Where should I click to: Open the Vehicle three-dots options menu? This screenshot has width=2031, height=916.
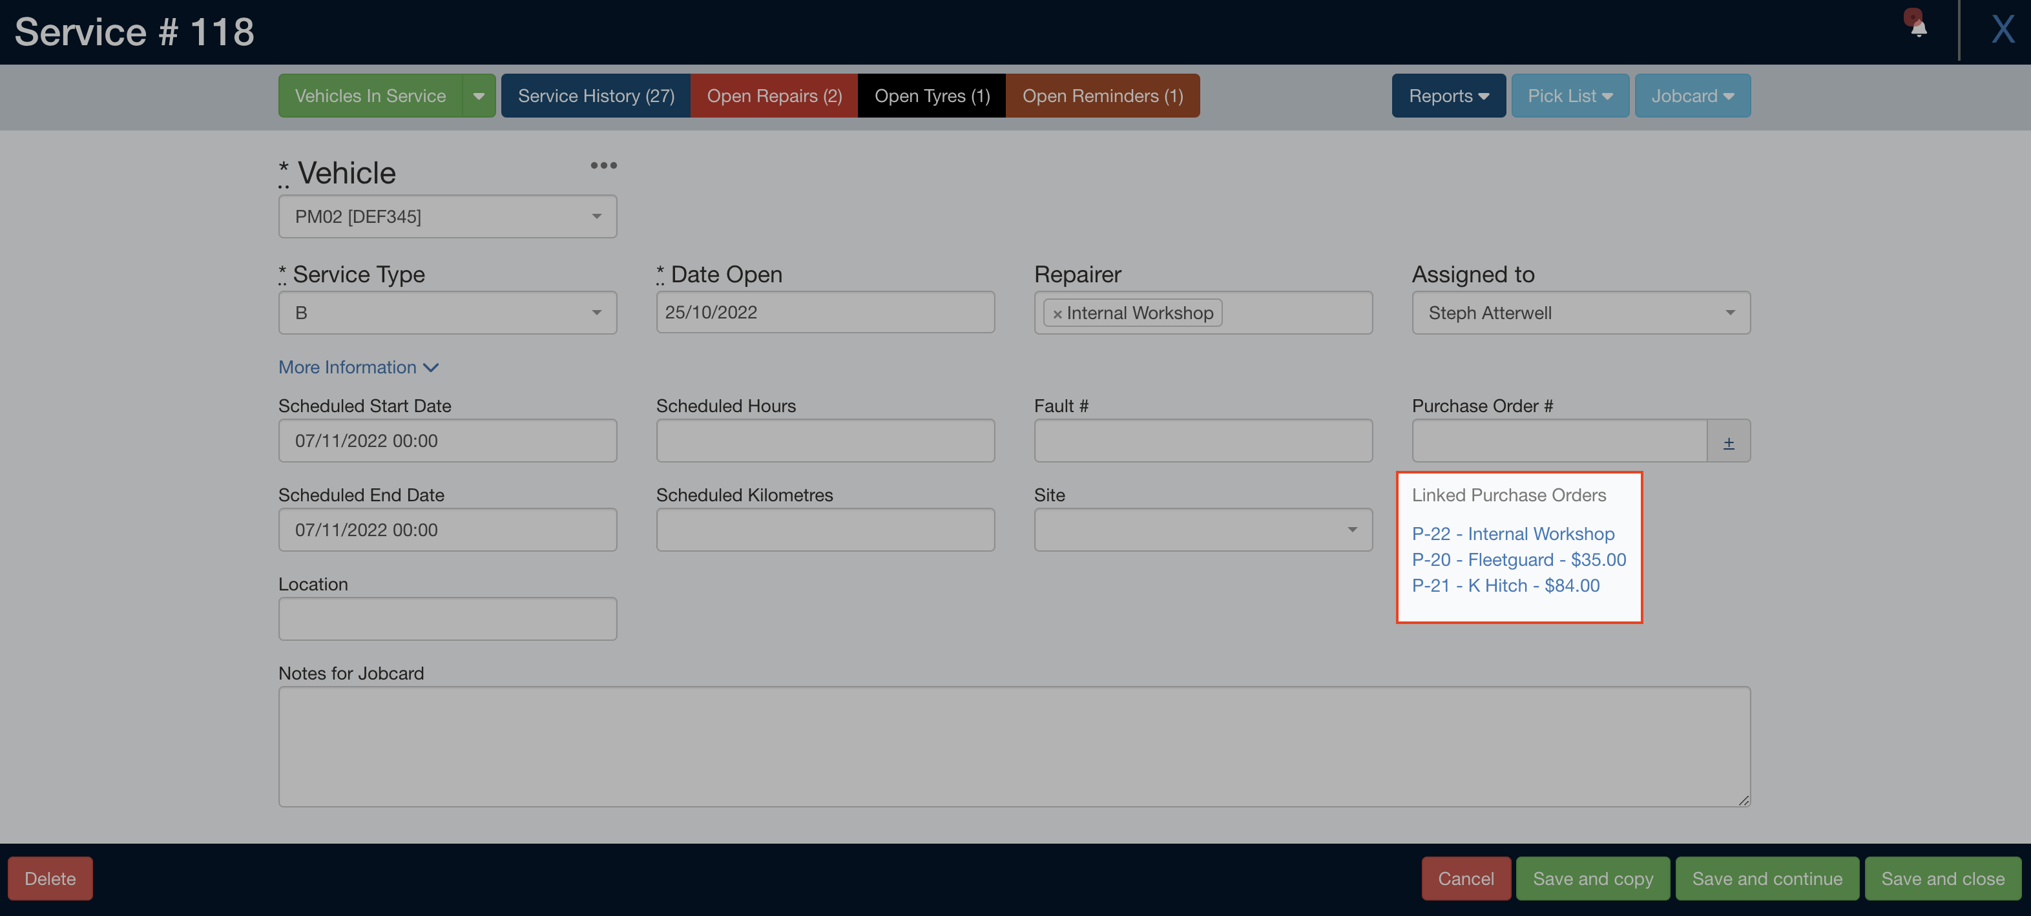(x=603, y=165)
